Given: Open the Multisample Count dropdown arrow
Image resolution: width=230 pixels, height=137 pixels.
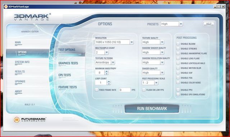Looking at the screenshot, I should pos(107,52).
